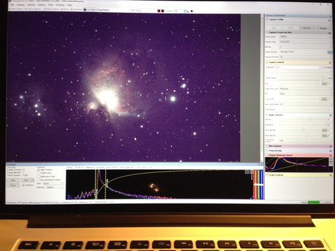335x251 pixels.
Task: Toggle the AutoSave checkbox
Action: pos(23,185)
